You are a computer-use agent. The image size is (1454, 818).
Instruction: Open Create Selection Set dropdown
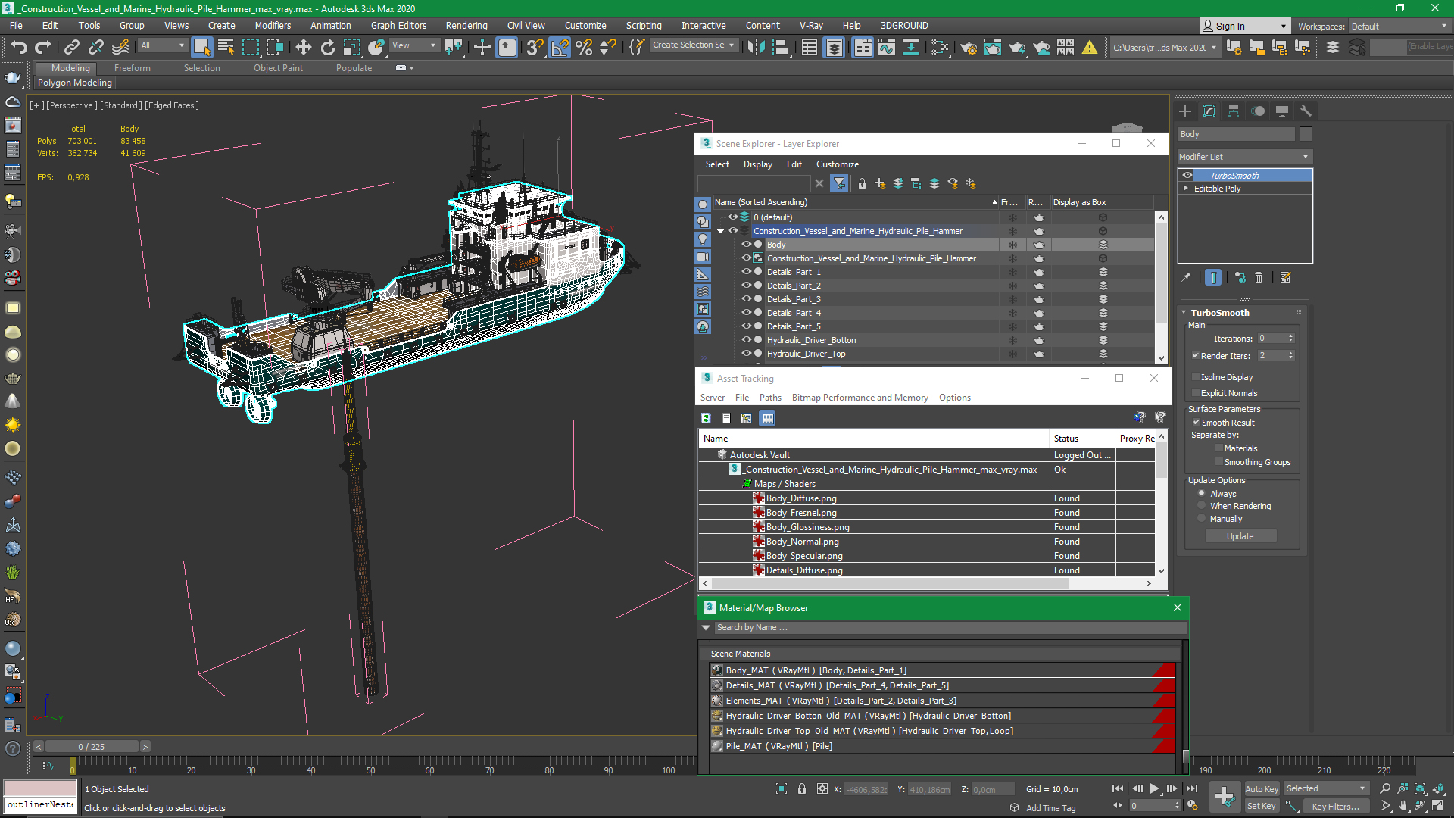click(x=694, y=45)
